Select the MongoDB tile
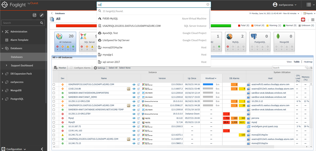 (284, 41)
